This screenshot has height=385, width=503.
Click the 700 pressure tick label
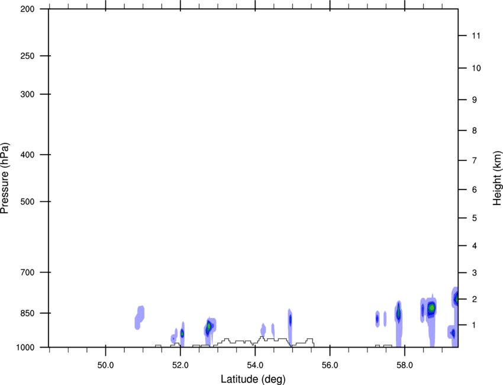pyautogui.click(x=27, y=272)
